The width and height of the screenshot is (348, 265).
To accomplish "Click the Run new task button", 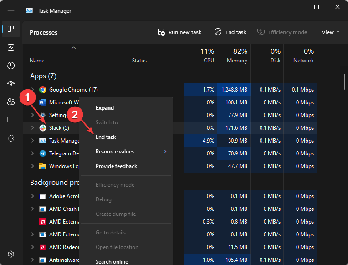I will click(179, 32).
